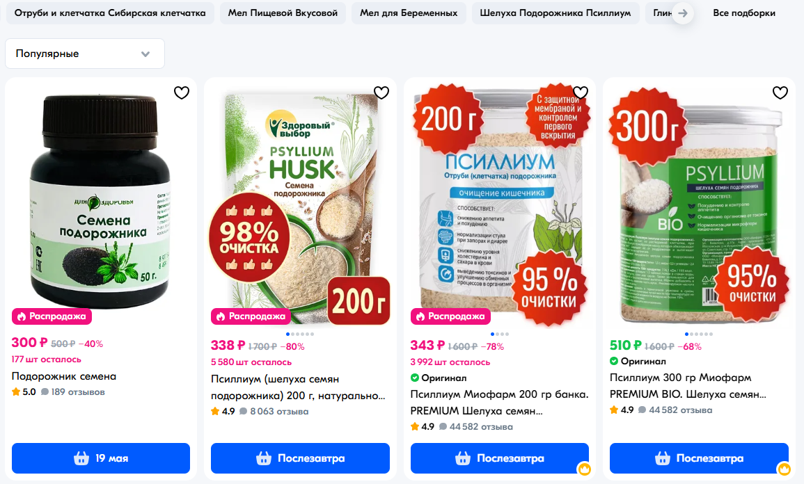The height and width of the screenshot is (484, 804).
Task: Click the star rating icon beside 5.0
Action: point(16,392)
